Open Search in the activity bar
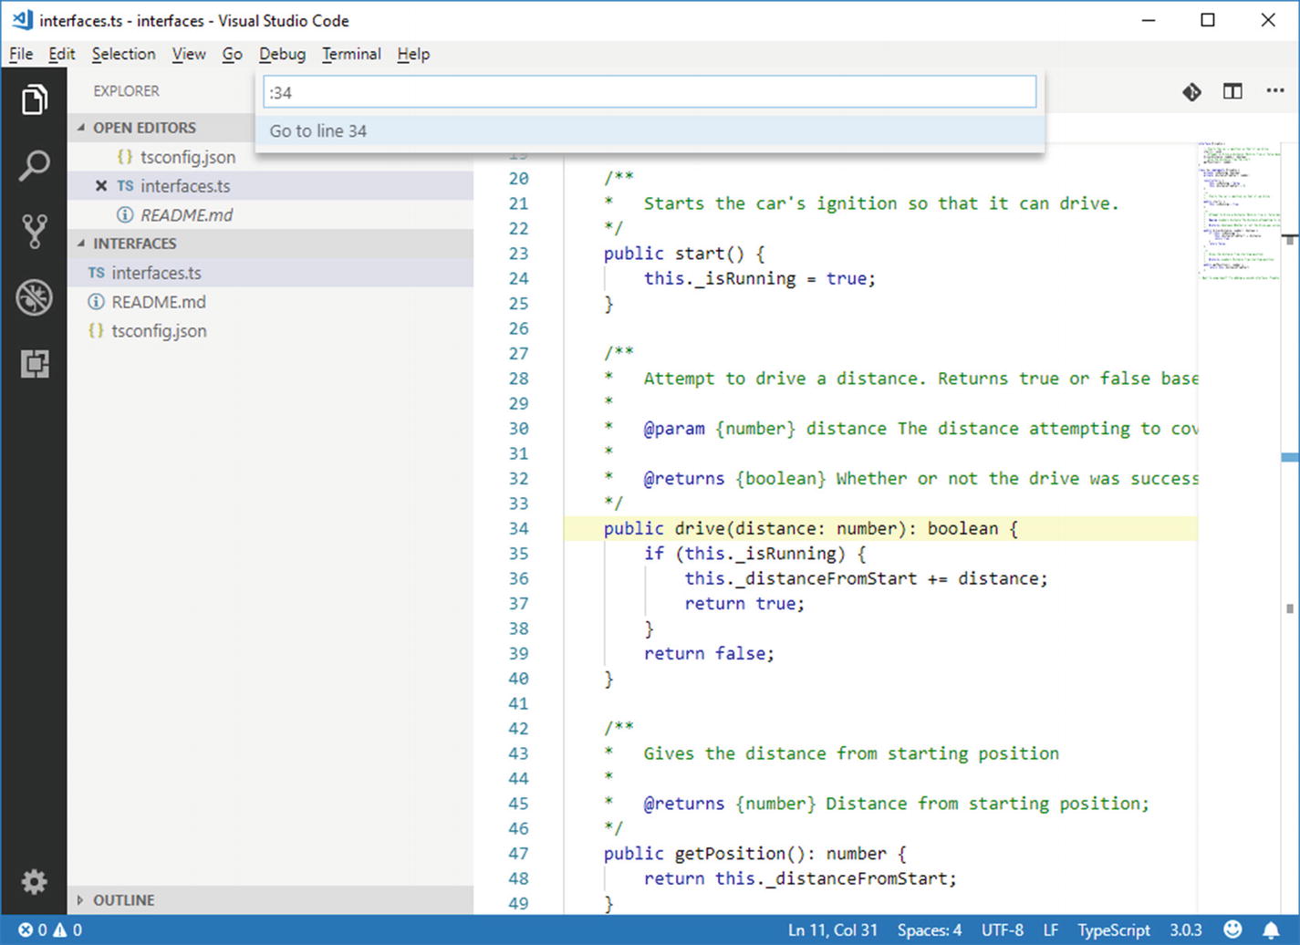 coord(34,165)
